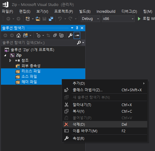Click Solution Explorer forward arrow

pos(12,35)
